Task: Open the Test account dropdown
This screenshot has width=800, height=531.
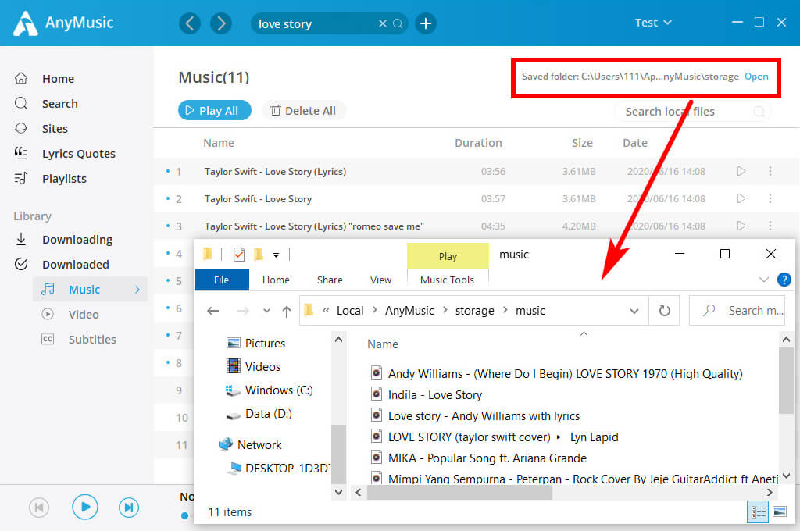Action: [x=653, y=23]
